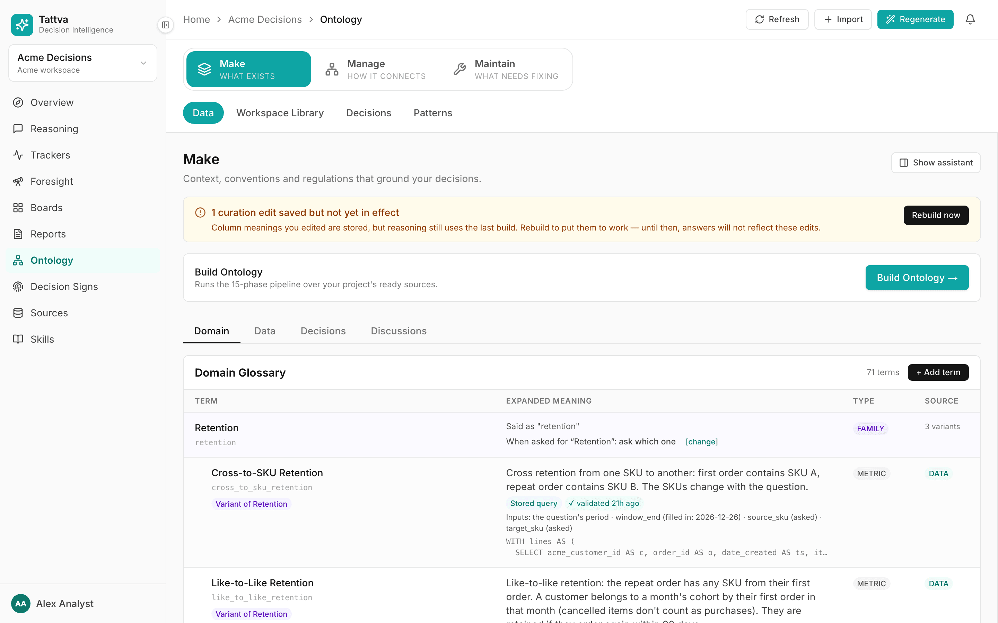Click the Rebuild now button
The height and width of the screenshot is (623, 998).
(x=936, y=215)
